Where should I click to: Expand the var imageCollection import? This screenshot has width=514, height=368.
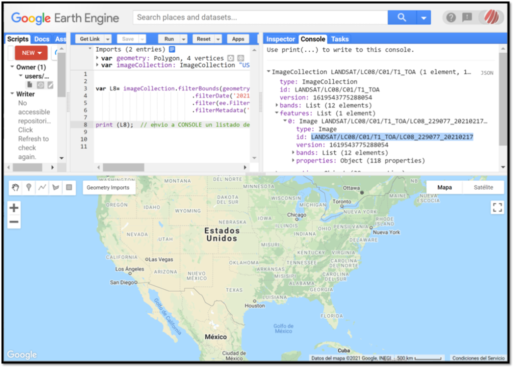(x=97, y=65)
